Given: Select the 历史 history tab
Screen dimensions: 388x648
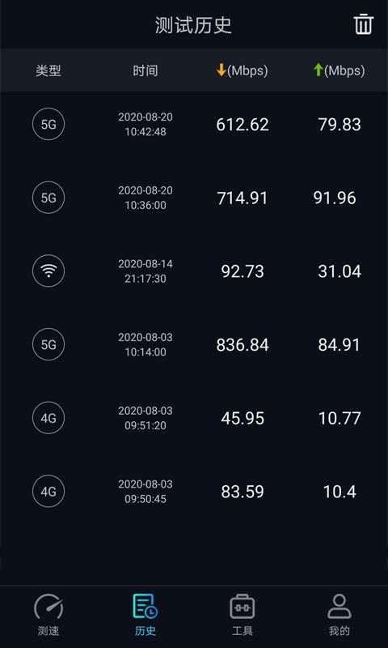Looking at the screenshot, I should (x=145, y=615).
